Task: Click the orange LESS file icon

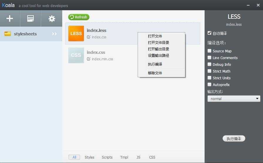Action: pyautogui.click(x=76, y=33)
